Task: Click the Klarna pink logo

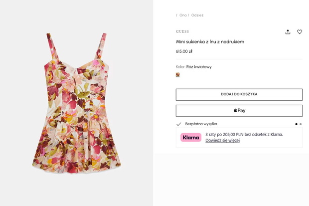Action: click(191, 137)
